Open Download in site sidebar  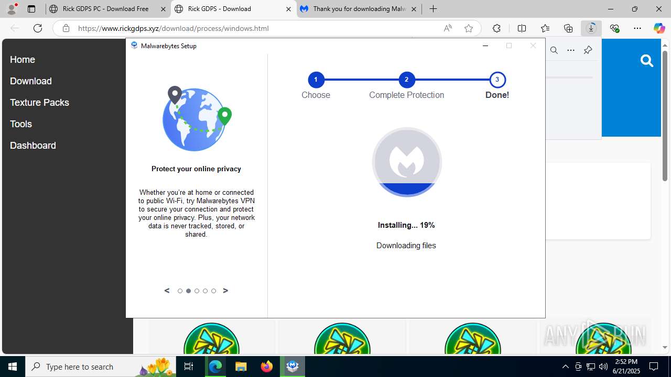(31, 81)
